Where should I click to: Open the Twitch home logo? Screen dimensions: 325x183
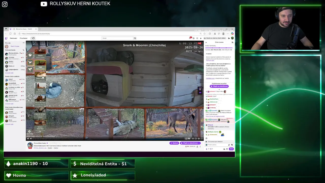(x=6, y=38)
